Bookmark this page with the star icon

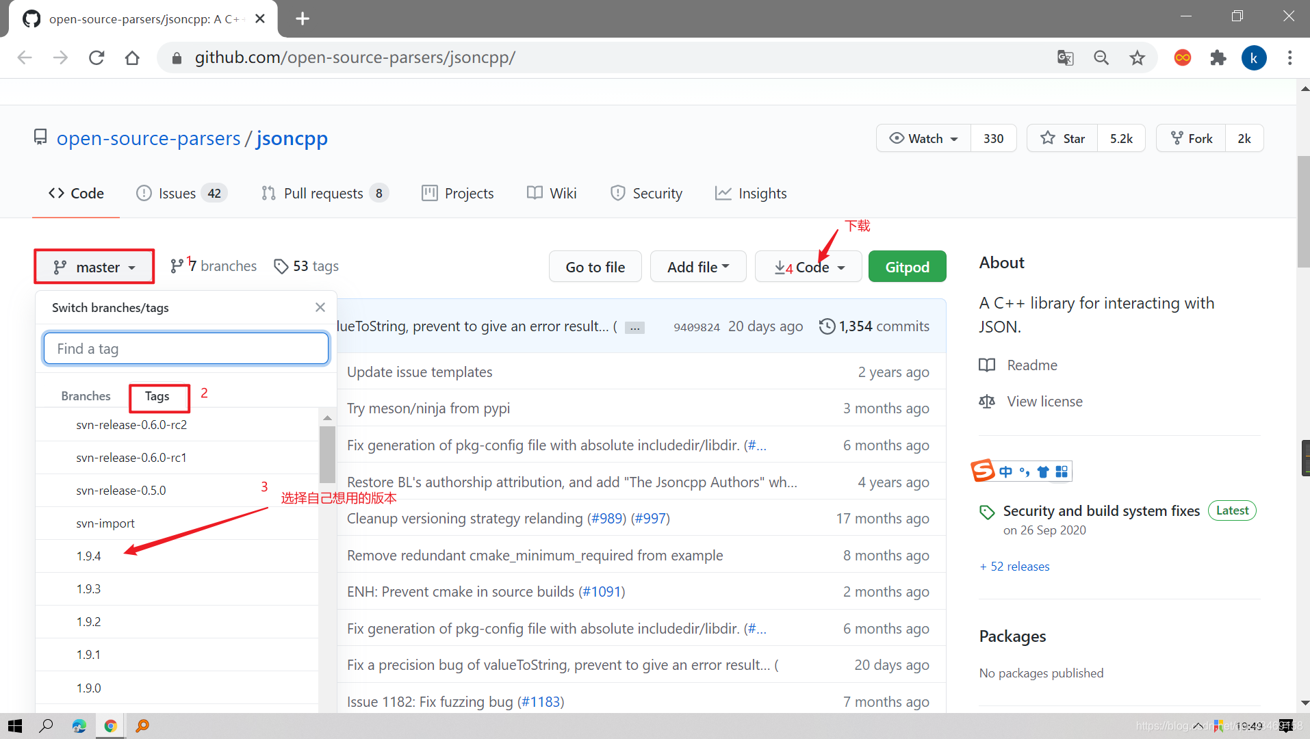(1138, 57)
